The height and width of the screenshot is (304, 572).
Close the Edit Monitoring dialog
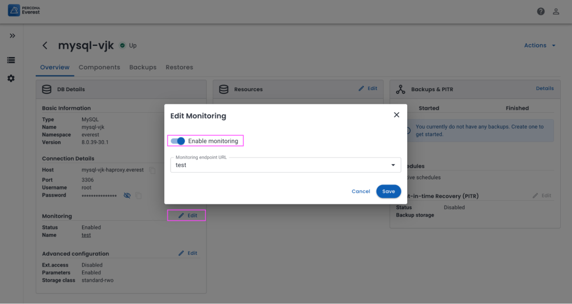397,115
